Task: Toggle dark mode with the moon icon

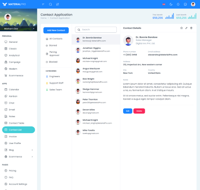Action: [171, 4]
